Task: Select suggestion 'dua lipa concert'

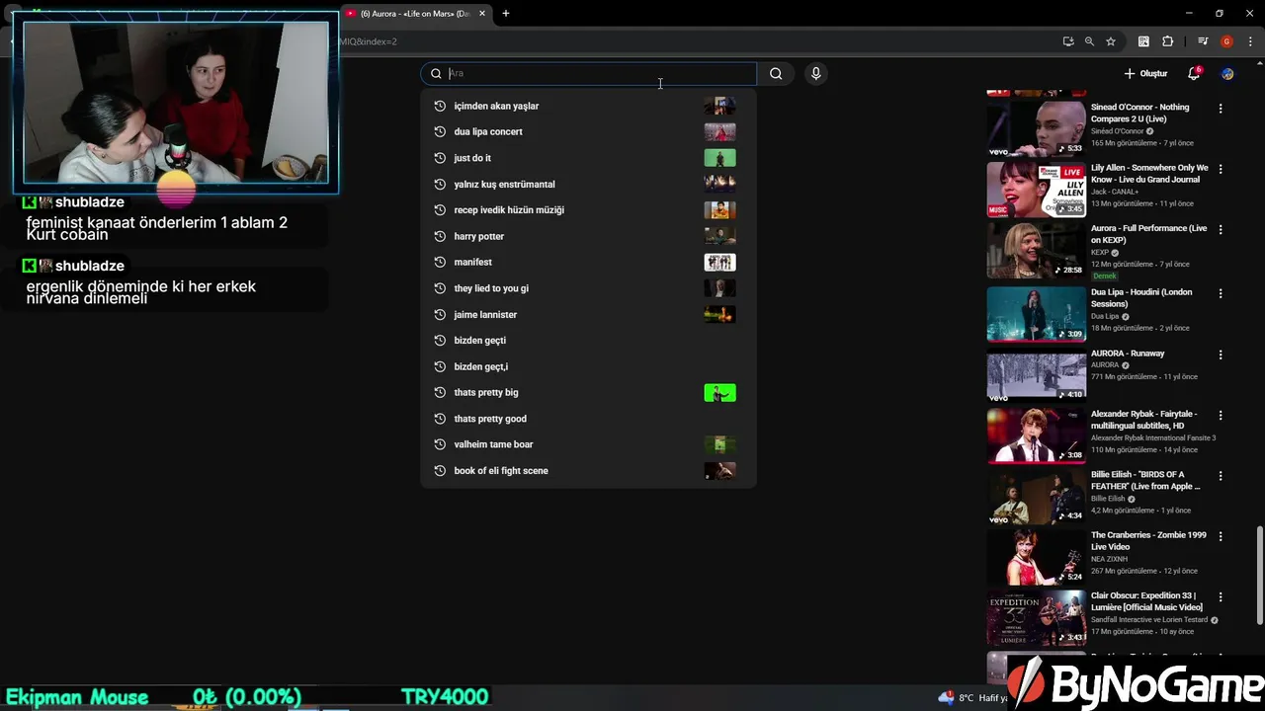Action: coord(588,131)
